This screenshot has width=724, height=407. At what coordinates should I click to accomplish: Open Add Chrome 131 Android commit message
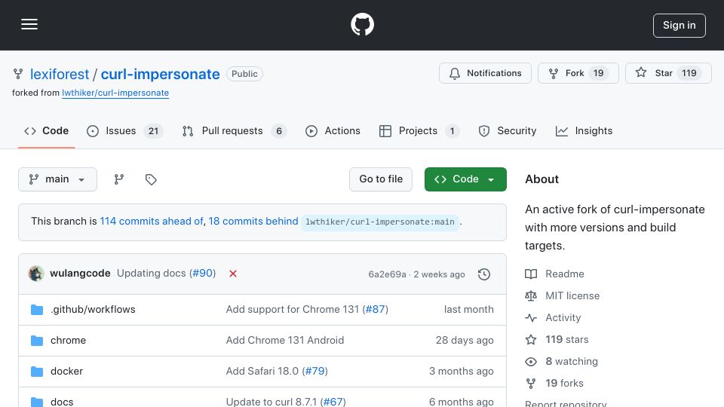click(285, 341)
